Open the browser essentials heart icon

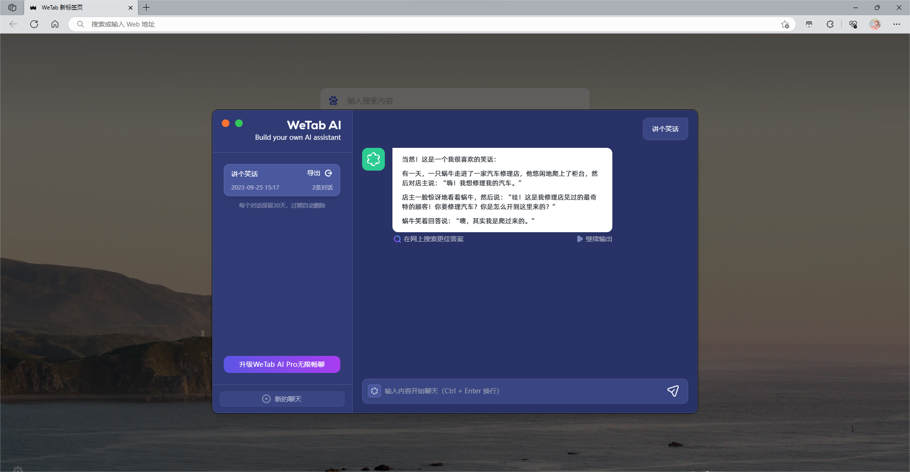[853, 24]
